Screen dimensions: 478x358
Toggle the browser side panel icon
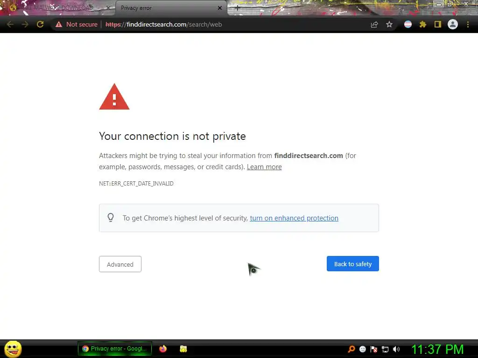[438, 24]
